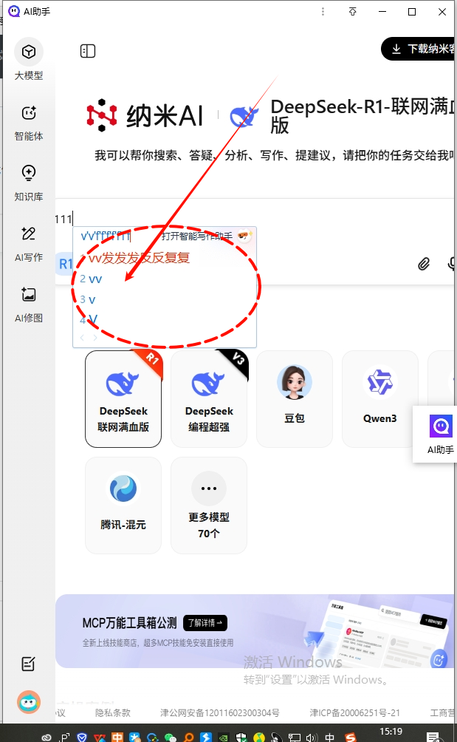
Task: Pin the window on top using the title bar icon
Action: (x=353, y=11)
